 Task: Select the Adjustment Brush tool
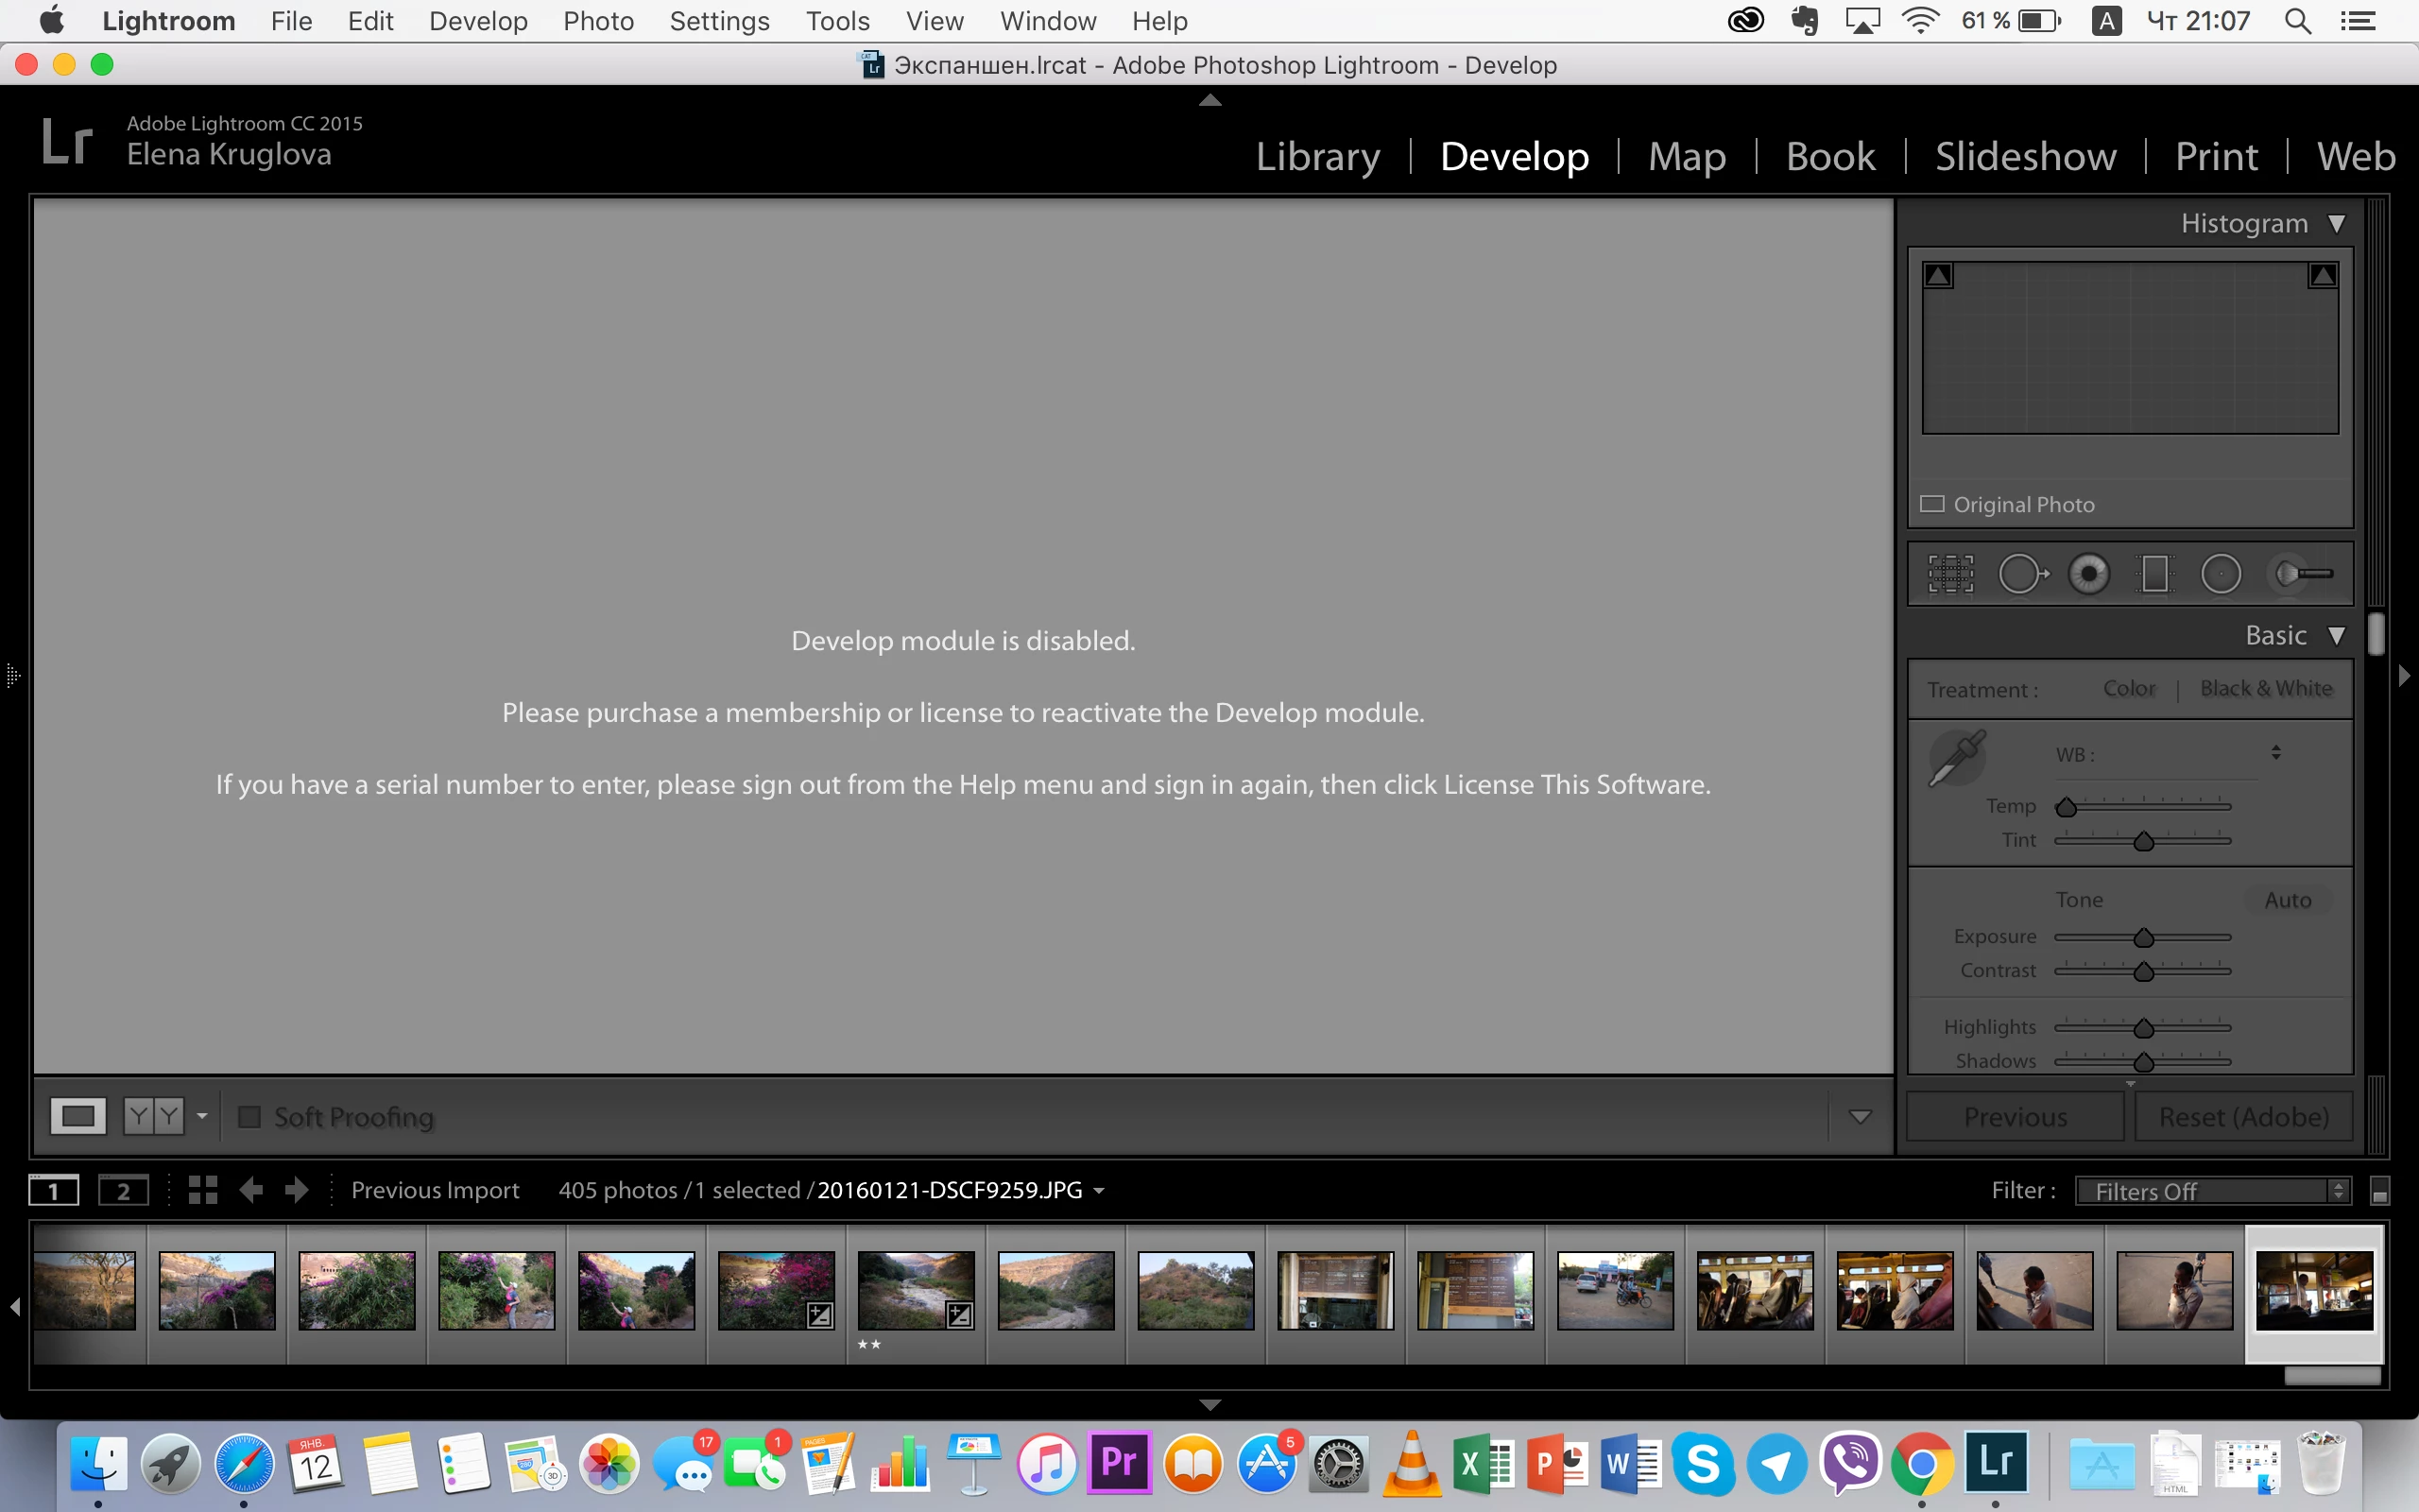click(2302, 574)
